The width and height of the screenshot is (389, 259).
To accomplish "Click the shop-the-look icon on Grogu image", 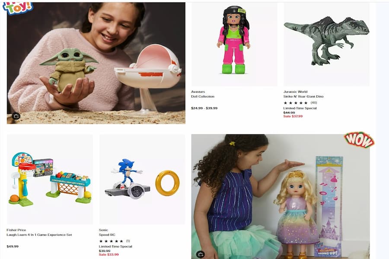I will (x=16, y=116).
